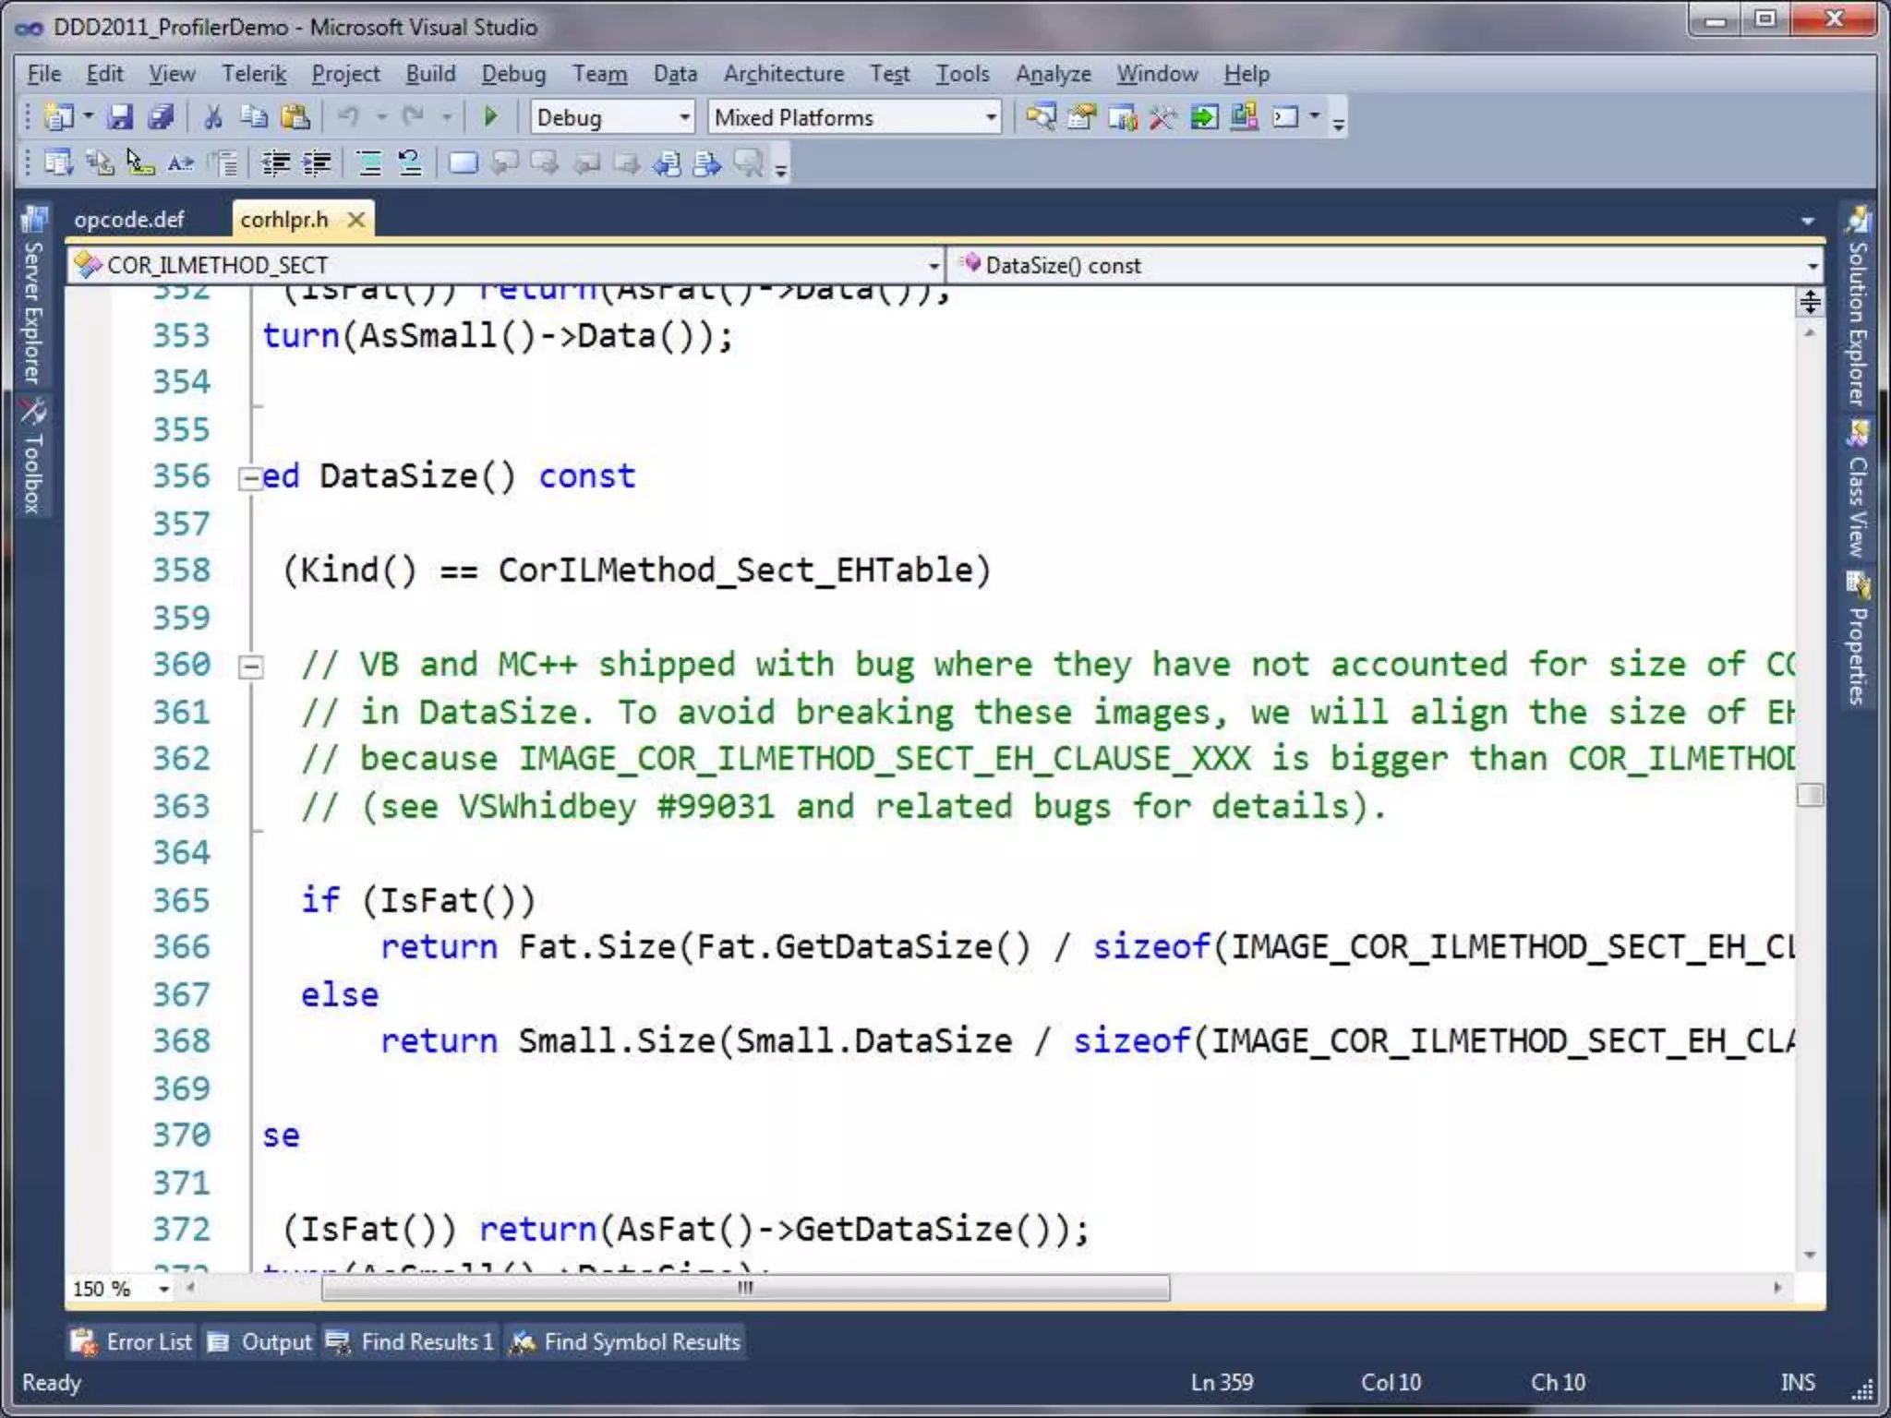
Task: Close the corhlpr.h tab
Action: [x=355, y=220]
